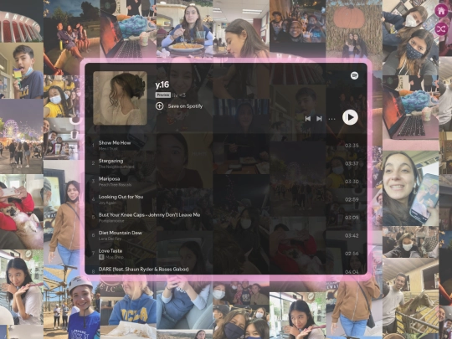
Task: Skip to the previous track
Action: (x=308, y=119)
